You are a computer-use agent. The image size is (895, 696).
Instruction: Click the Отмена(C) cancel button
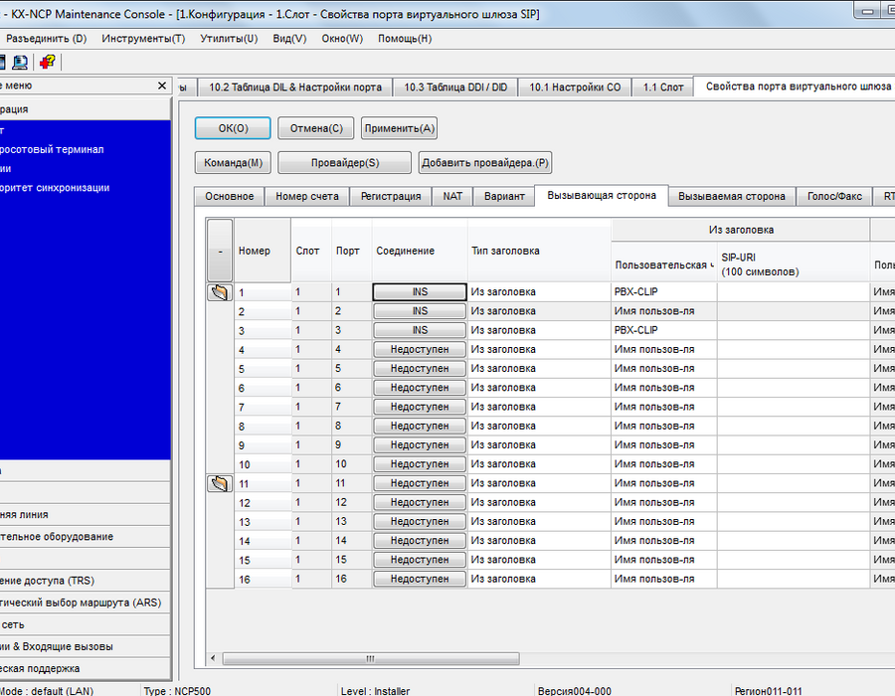point(316,128)
